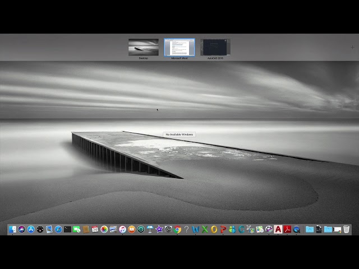The width and height of the screenshot is (359, 269).
Task: Launch AutoCAD red A dock icon
Action: (x=278, y=229)
